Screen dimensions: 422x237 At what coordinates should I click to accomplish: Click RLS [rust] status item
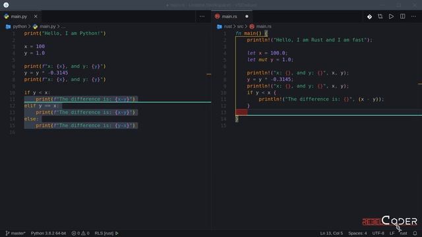[106, 233]
